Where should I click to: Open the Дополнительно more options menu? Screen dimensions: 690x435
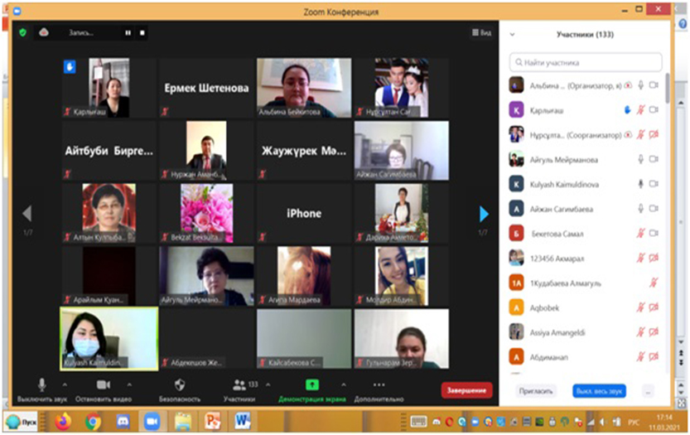click(x=379, y=389)
